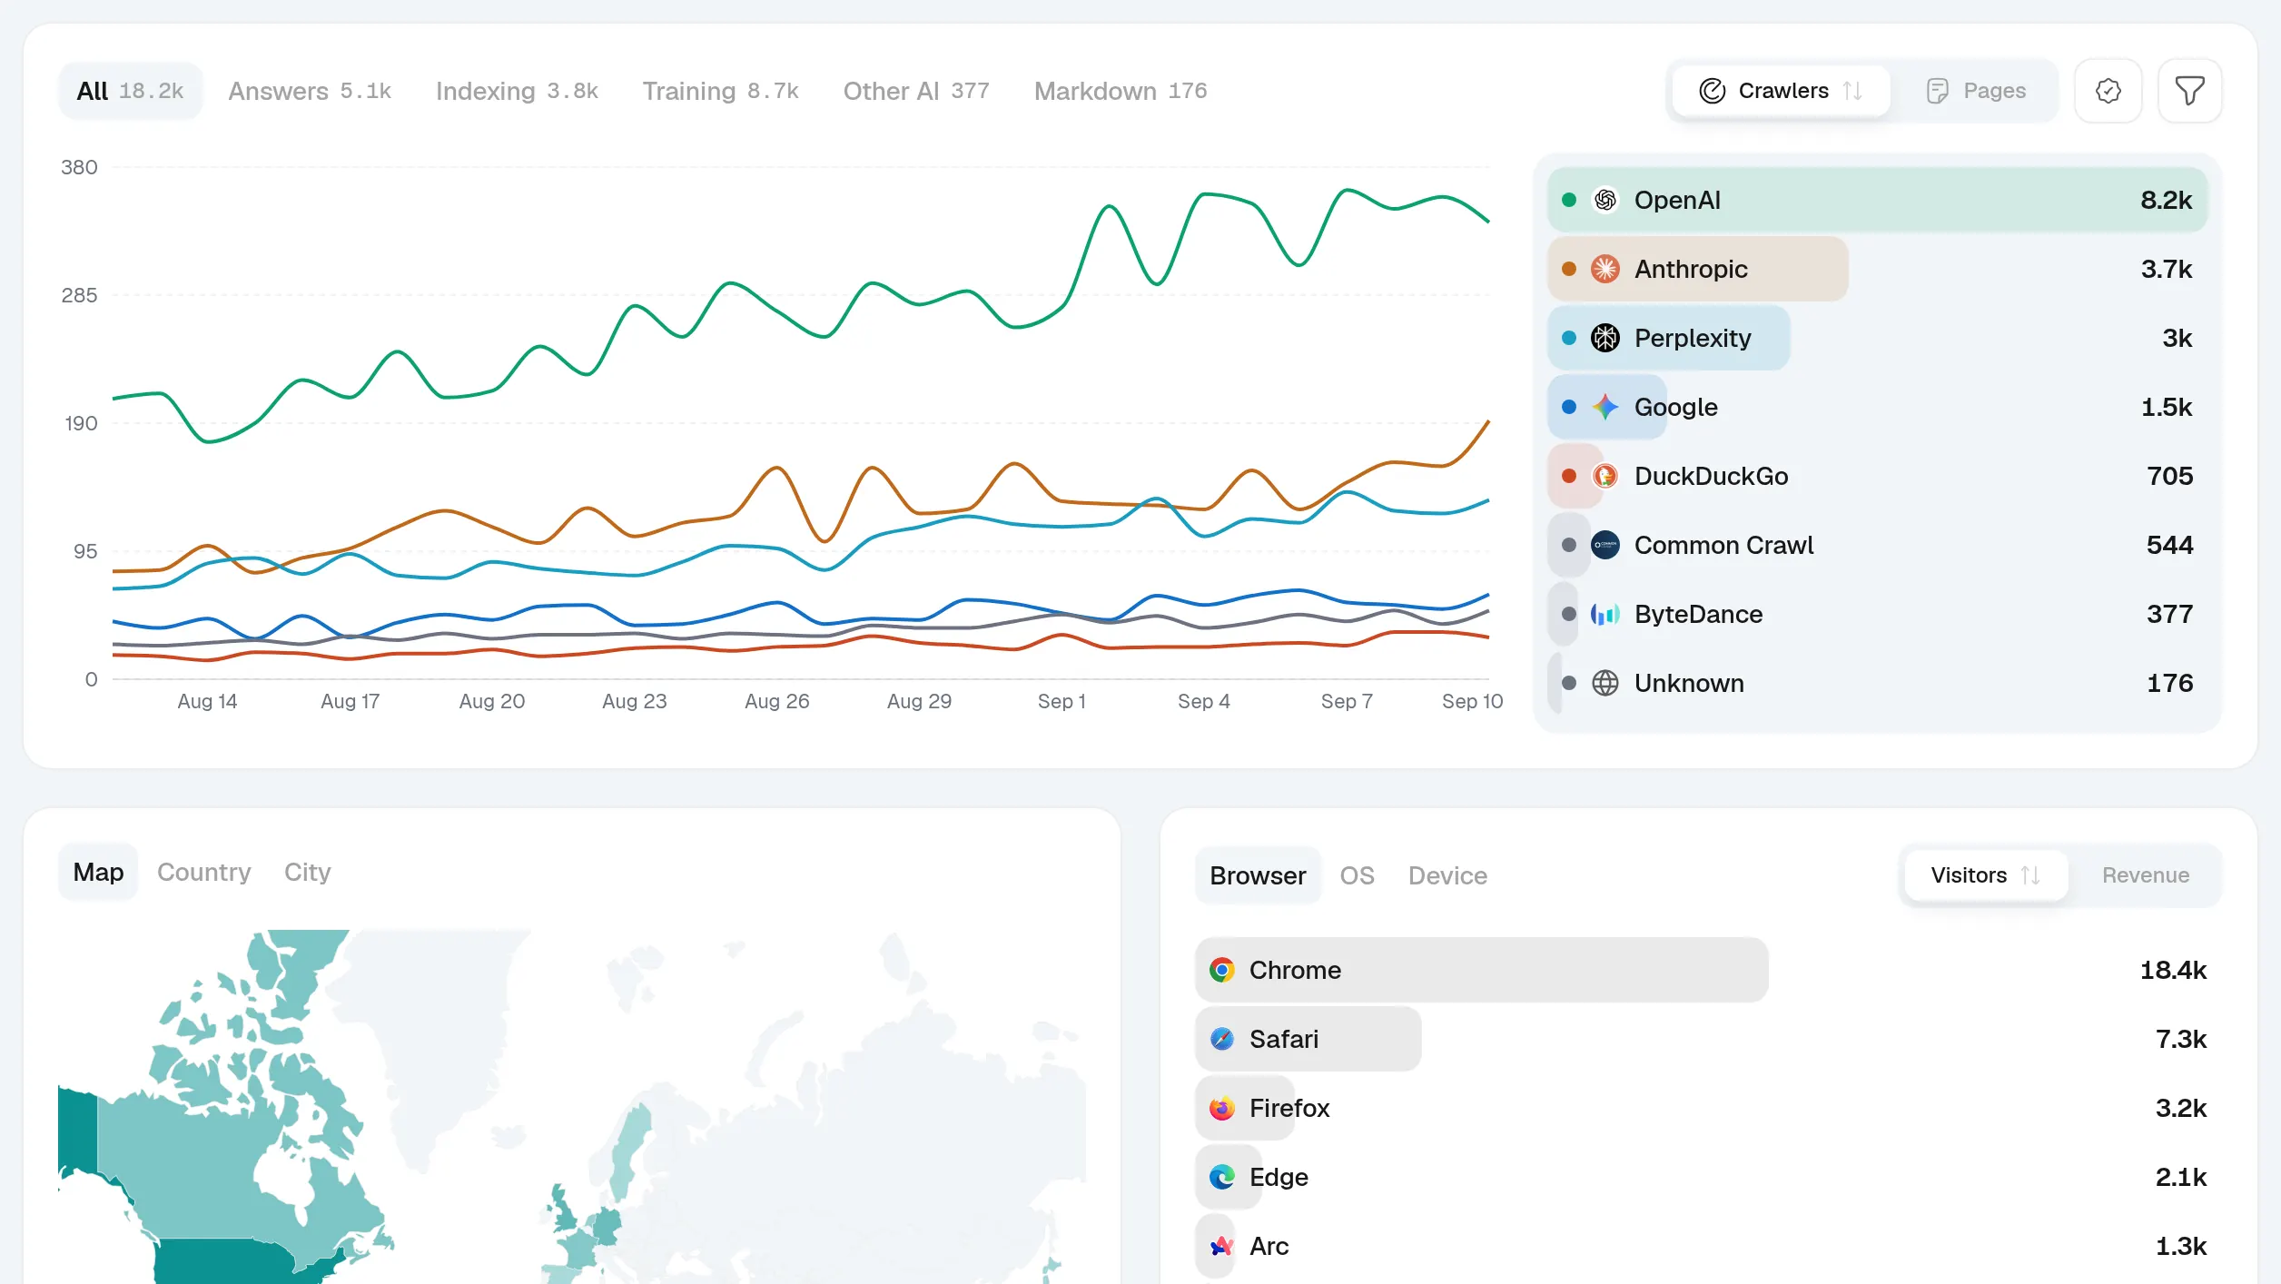Click the DuckDuckGo logo icon
This screenshot has width=2281, height=1284.
[1605, 476]
